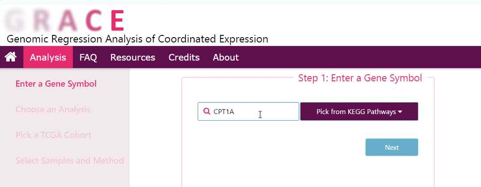The width and height of the screenshot is (481, 187).
Task: Click the blurred G of the logo
Action: click(16, 20)
